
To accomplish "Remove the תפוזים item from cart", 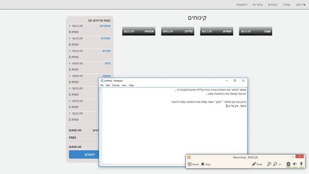I will [70, 38].
